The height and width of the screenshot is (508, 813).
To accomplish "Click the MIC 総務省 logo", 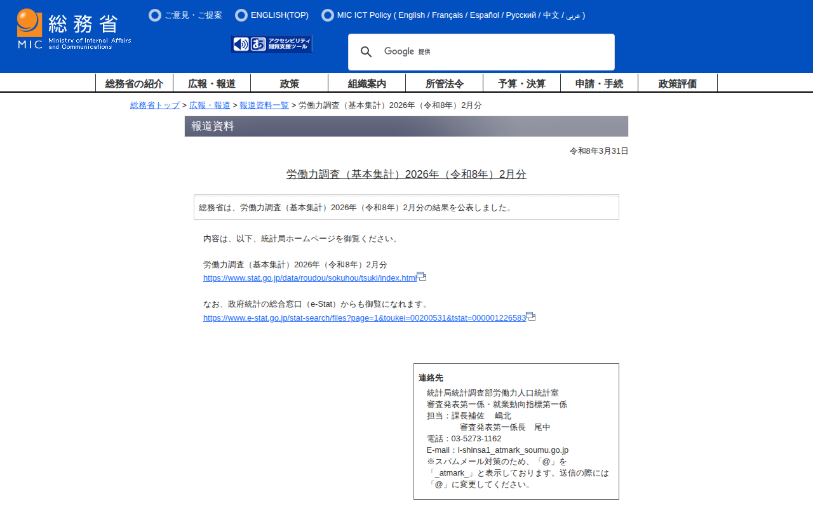I will click(74, 29).
